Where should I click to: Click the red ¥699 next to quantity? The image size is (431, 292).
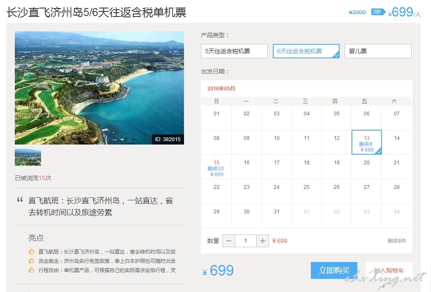point(280,241)
